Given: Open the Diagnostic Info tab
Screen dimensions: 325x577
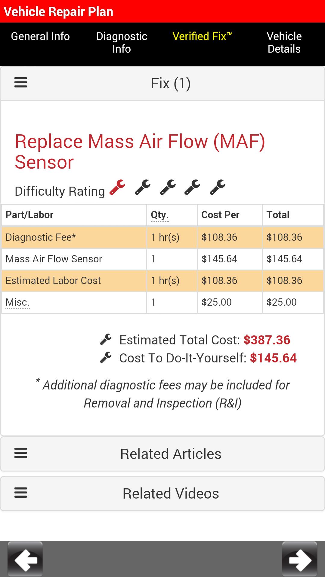Looking at the screenshot, I should point(122,42).
